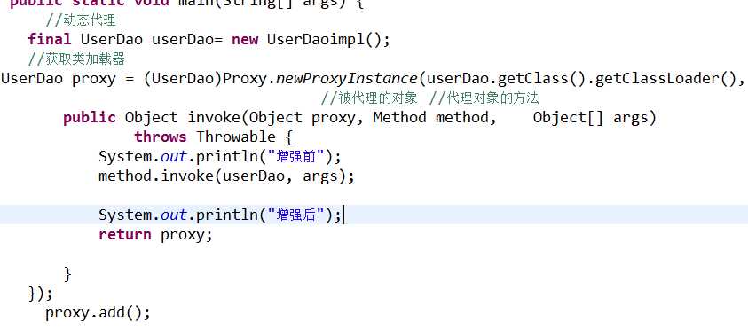Click the closing "});" line

[x=41, y=294]
